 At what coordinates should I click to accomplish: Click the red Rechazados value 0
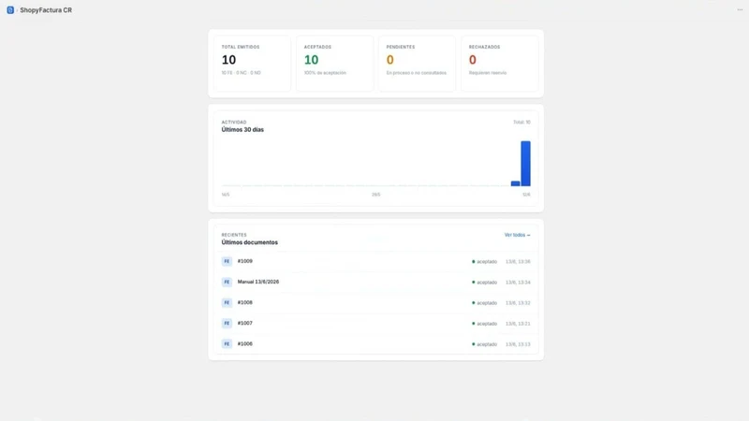point(473,60)
